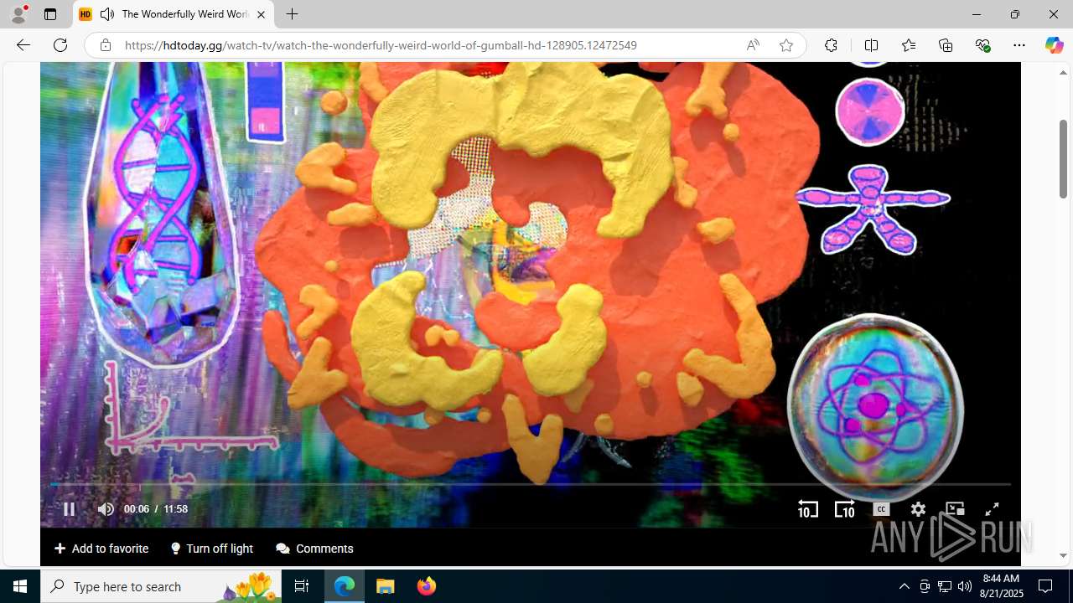View site information padlock icon
Viewport: 1073px width, 603px height.
105,45
